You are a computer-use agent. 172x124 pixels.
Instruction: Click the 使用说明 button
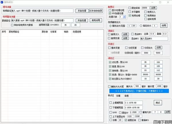click(x=96, y=20)
